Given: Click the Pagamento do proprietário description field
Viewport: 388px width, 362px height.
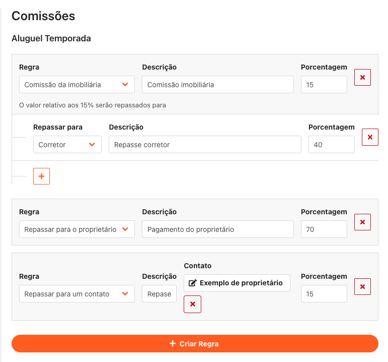Looking at the screenshot, I should [x=217, y=229].
